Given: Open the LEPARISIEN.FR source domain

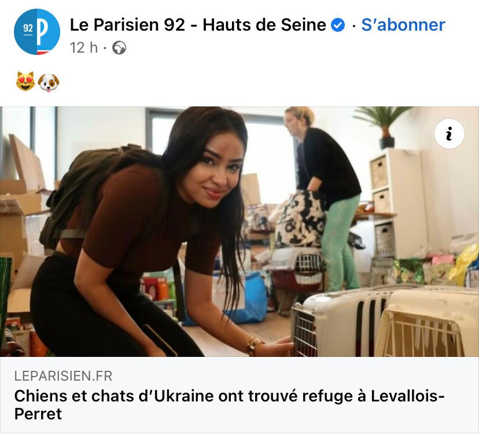Looking at the screenshot, I should click(x=63, y=376).
